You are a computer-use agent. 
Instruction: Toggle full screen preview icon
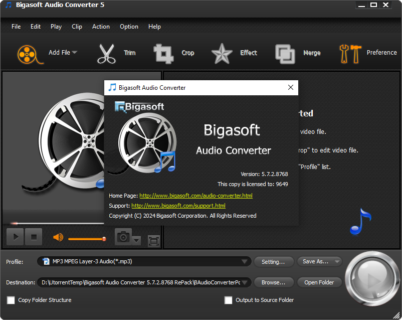pyautogui.click(x=154, y=241)
